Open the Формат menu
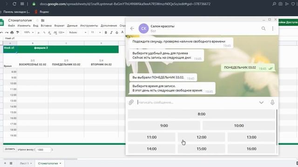Screen dimensions: 298x167 (59, 26)
